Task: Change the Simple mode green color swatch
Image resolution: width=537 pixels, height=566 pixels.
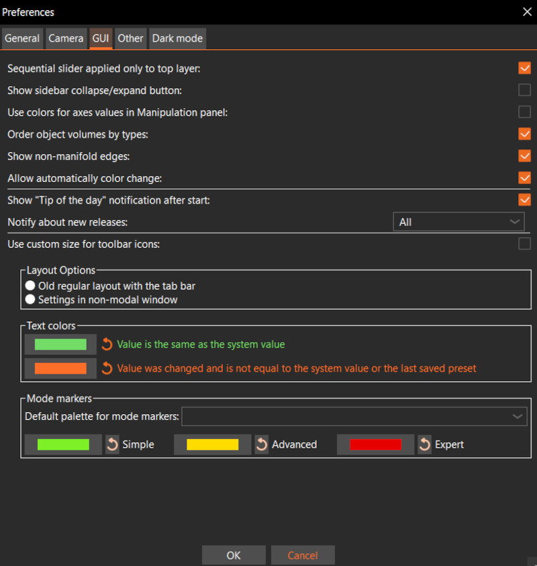Action: [63, 444]
